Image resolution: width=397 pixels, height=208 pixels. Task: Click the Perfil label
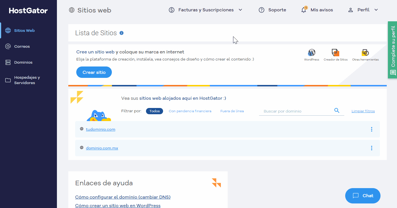click(x=363, y=10)
